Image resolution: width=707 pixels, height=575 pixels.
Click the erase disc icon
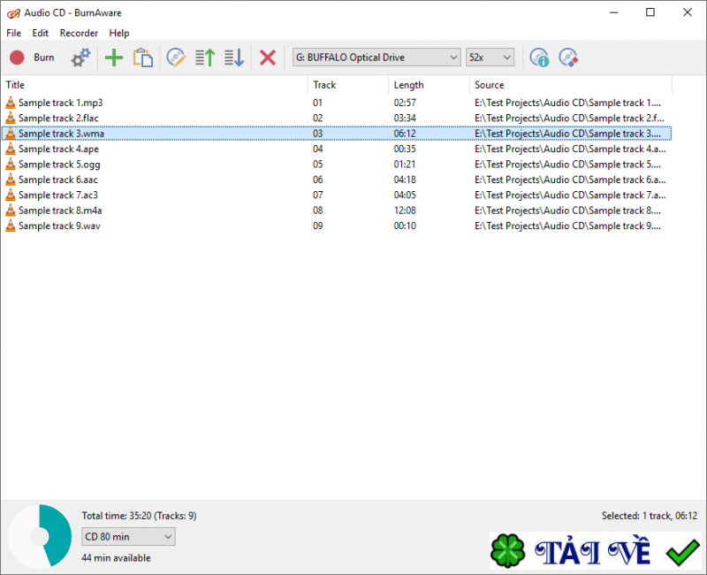(568, 57)
